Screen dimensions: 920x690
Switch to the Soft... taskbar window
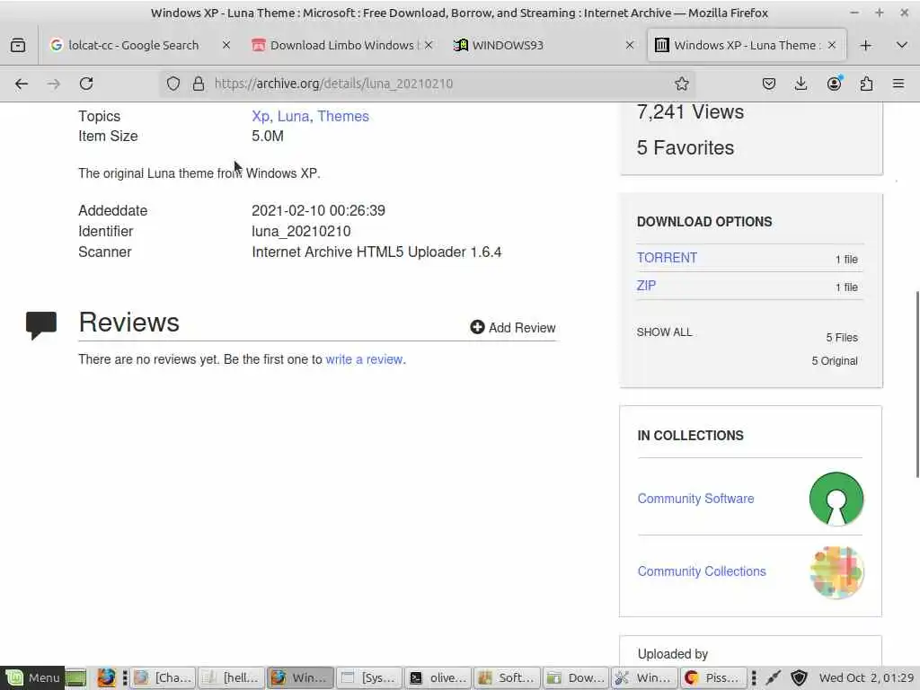[507, 677]
